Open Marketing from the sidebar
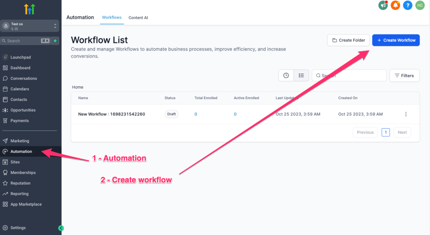 [x=20, y=141]
